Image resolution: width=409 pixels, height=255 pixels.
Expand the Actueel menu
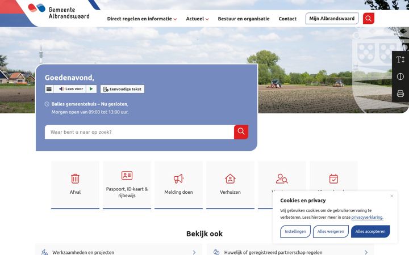[197, 19]
